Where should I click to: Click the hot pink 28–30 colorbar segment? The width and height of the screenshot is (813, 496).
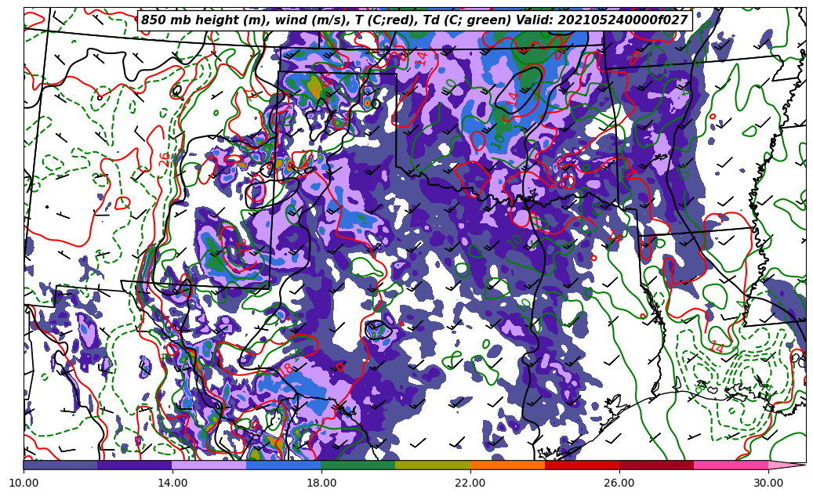click(731, 465)
